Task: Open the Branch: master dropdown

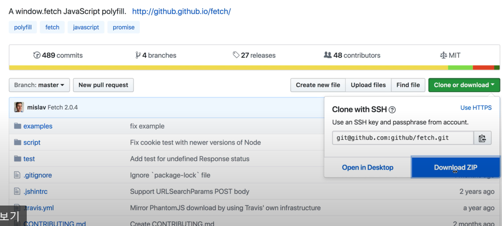Action: coord(39,85)
